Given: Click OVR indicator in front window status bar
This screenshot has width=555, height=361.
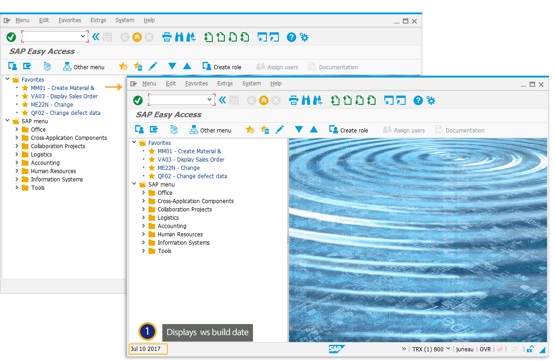Looking at the screenshot, I should tap(485, 349).
